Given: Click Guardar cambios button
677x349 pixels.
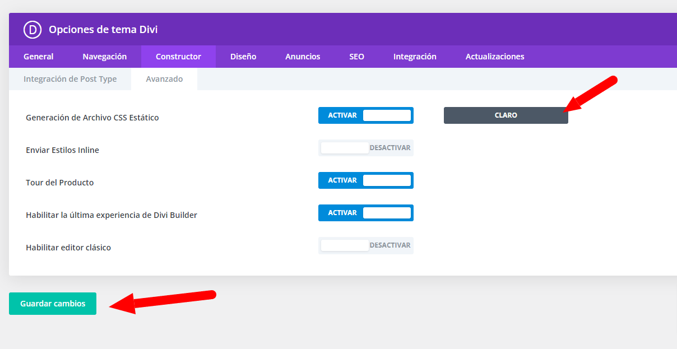Looking at the screenshot, I should pyautogui.click(x=53, y=304).
